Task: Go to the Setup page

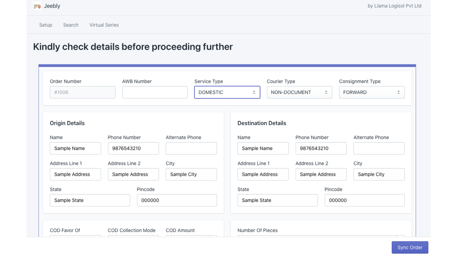Action: click(x=45, y=25)
